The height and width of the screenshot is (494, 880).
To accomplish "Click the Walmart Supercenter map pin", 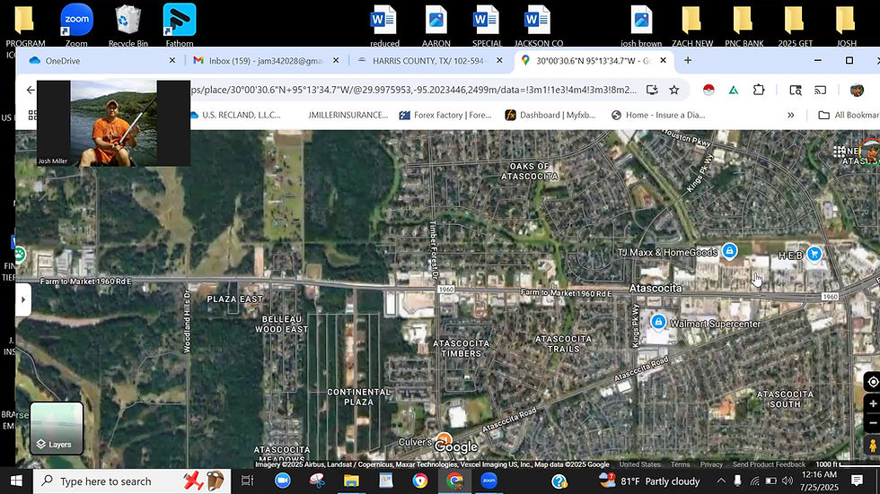I will tap(657, 322).
